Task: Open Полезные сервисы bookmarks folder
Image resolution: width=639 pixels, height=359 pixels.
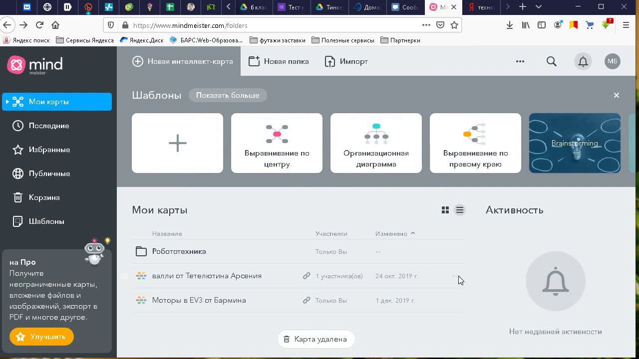Action: point(343,40)
